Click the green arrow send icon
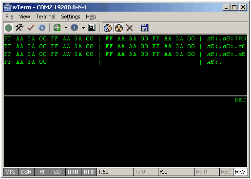This screenshot has width=251, height=179. pos(57,28)
